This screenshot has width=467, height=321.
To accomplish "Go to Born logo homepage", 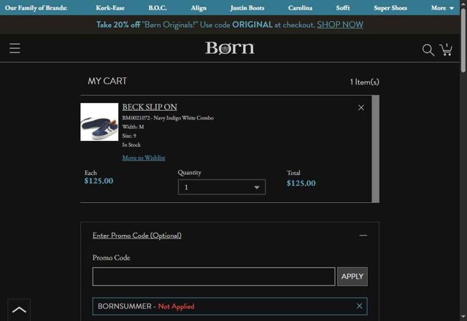I will click(230, 48).
